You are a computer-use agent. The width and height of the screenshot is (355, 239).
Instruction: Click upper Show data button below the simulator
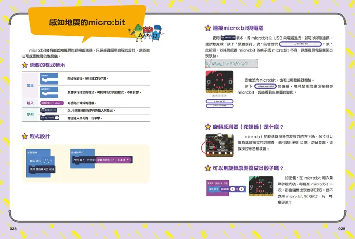click(x=219, y=101)
